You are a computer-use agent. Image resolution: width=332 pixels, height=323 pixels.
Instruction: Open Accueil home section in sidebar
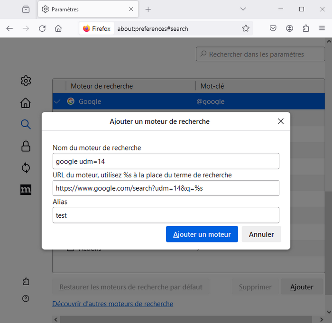pyautogui.click(x=26, y=103)
